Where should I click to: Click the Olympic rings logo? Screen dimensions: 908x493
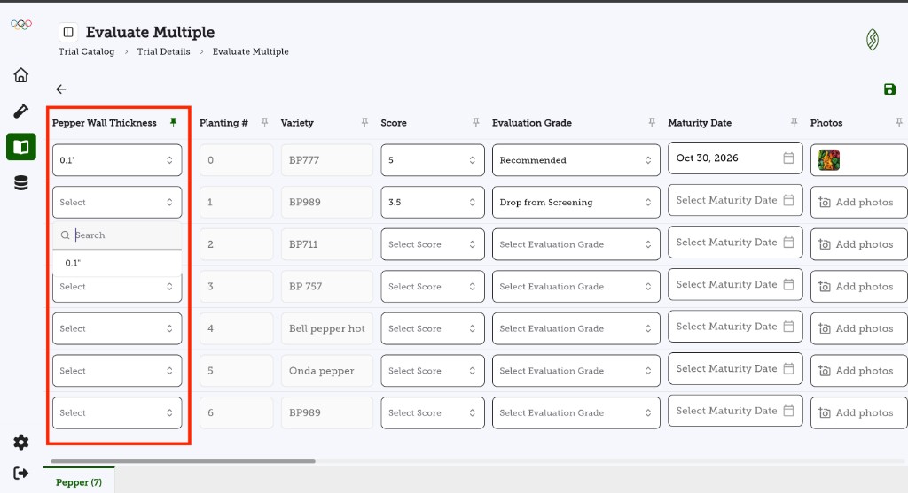[21, 24]
